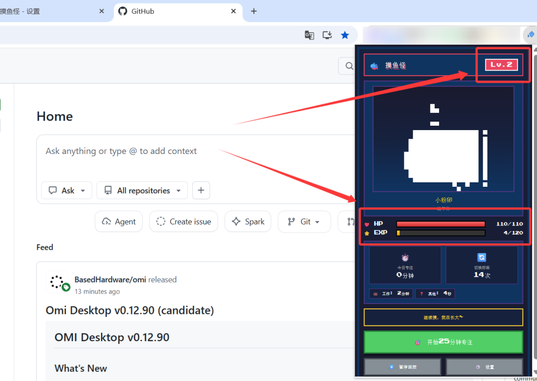This screenshot has height=381, width=537.
Task: Click the Create issue button
Action: tap(183, 222)
